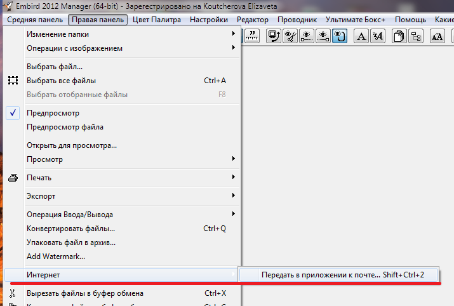Image resolution: width=454 pixels, height=306 pixels.
Task: Click the TA font text toolbar icon
Action: pos(378,36)
